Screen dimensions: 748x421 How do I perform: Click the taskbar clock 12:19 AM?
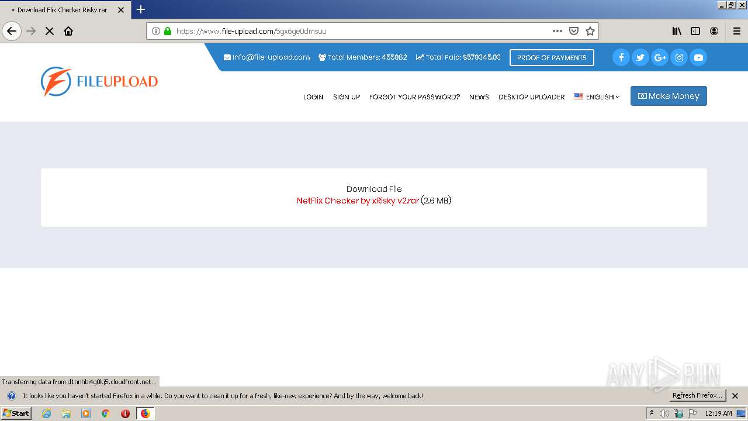point(718,413)
